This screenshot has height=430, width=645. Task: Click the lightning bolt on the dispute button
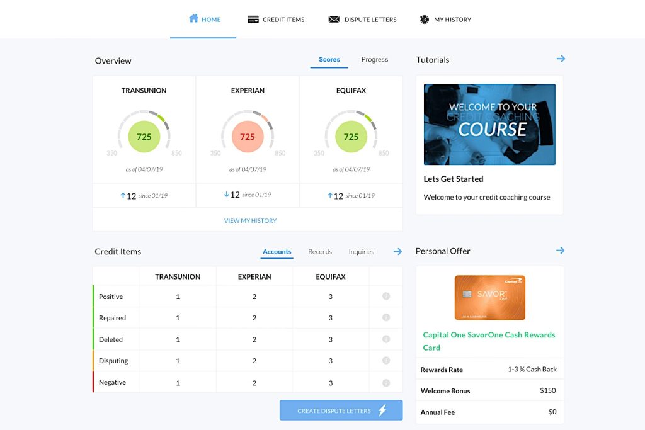coord(382,410)
